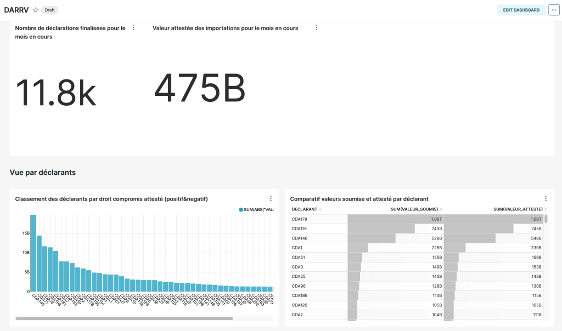Select the CDA1 declarant cell
The image size is (562, 331).
point(319,248)
